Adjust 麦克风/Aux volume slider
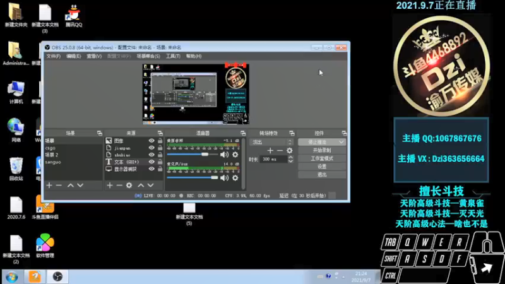This screenshot has height=284, width=505. [193, 178]
